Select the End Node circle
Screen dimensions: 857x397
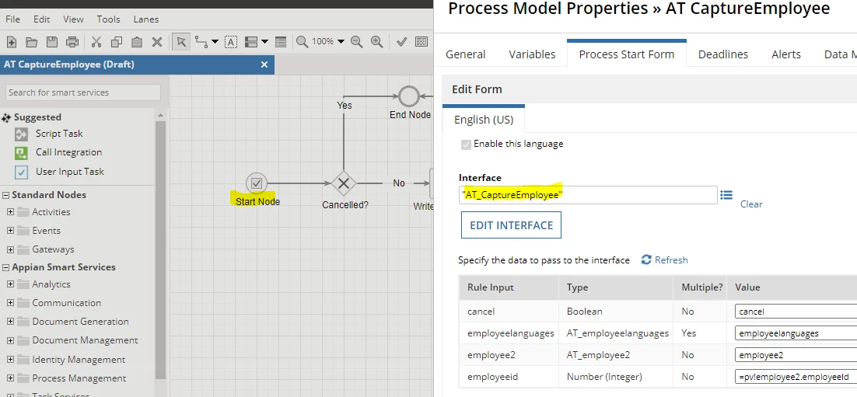click(409, 96)
